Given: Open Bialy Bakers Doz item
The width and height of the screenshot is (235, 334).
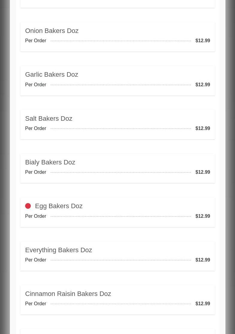Looking at the screenshot, I should pos(50,162).
